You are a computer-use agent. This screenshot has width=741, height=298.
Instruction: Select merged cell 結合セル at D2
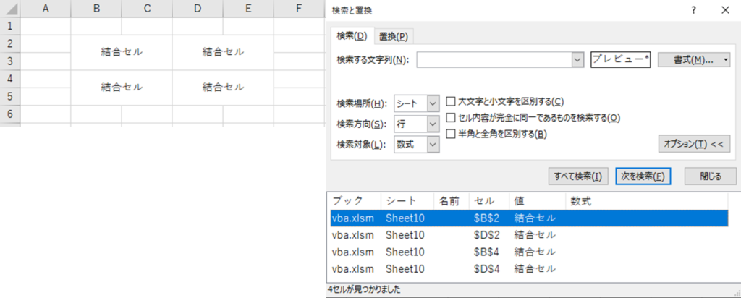223,52
